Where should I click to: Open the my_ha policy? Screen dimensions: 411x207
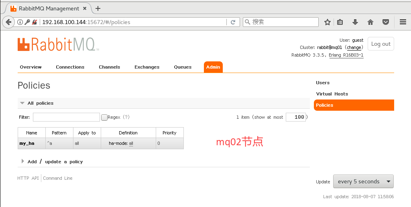27,144
